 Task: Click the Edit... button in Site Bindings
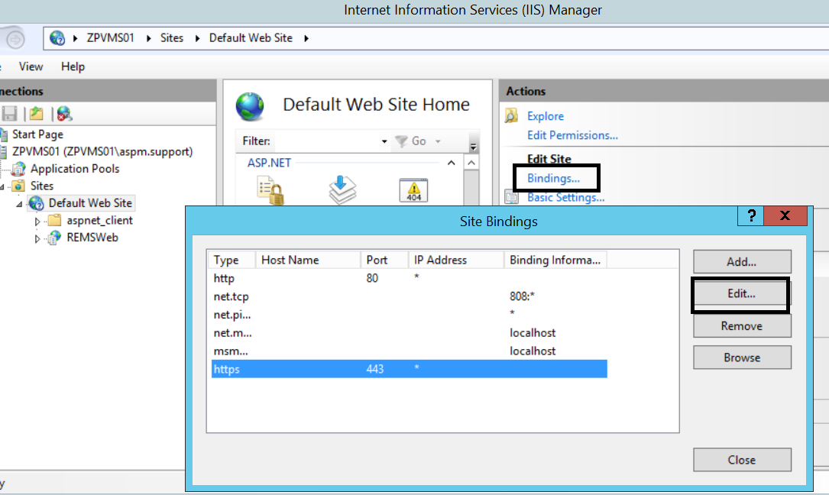[742, 293]
